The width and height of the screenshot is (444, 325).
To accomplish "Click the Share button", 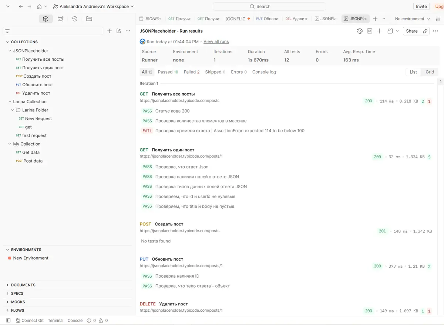I will [x=412, y=31].
